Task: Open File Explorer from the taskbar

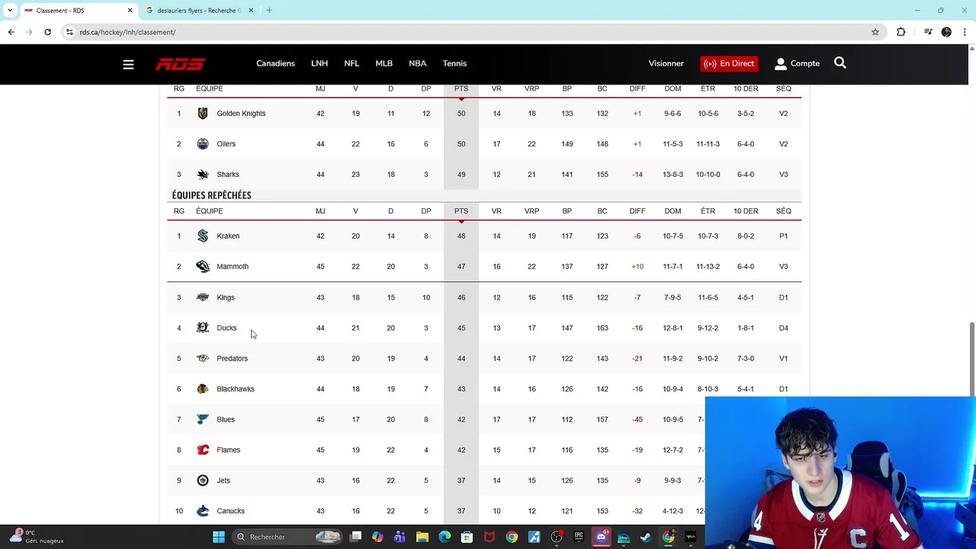Action: (422, 537)
